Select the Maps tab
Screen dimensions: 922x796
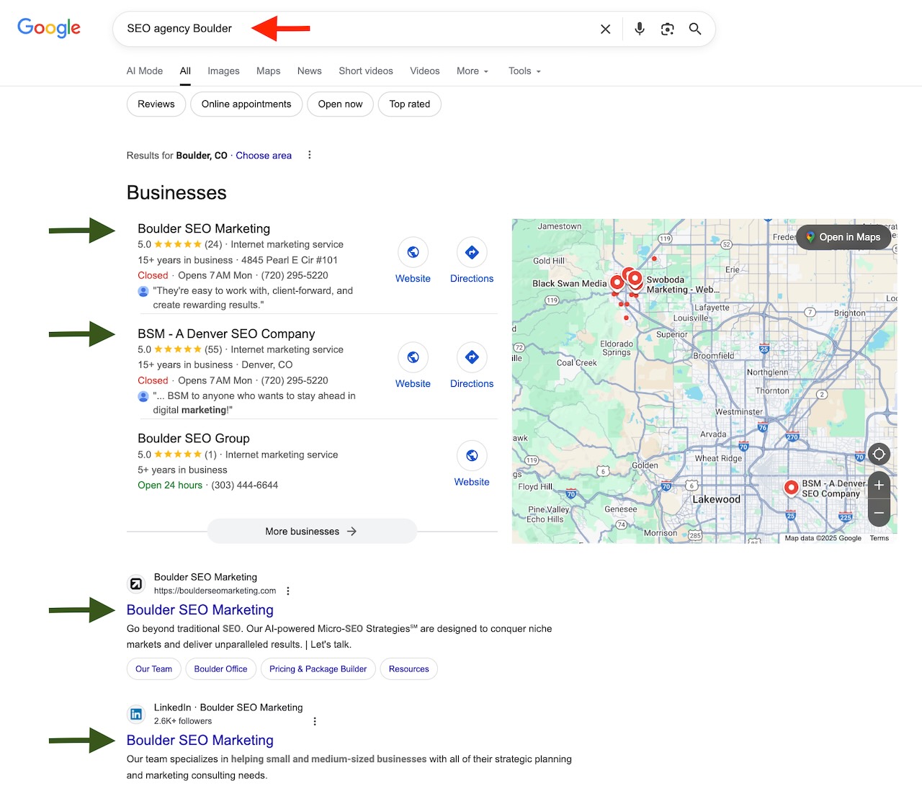point(268,71)
